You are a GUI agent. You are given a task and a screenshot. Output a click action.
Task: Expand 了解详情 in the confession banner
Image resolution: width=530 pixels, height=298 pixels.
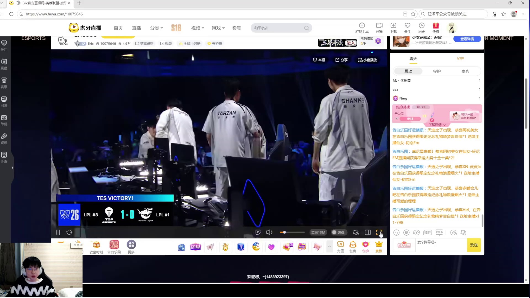pos(437,125)
